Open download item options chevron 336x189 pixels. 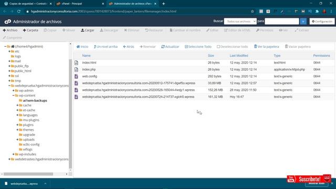(45, 184)
